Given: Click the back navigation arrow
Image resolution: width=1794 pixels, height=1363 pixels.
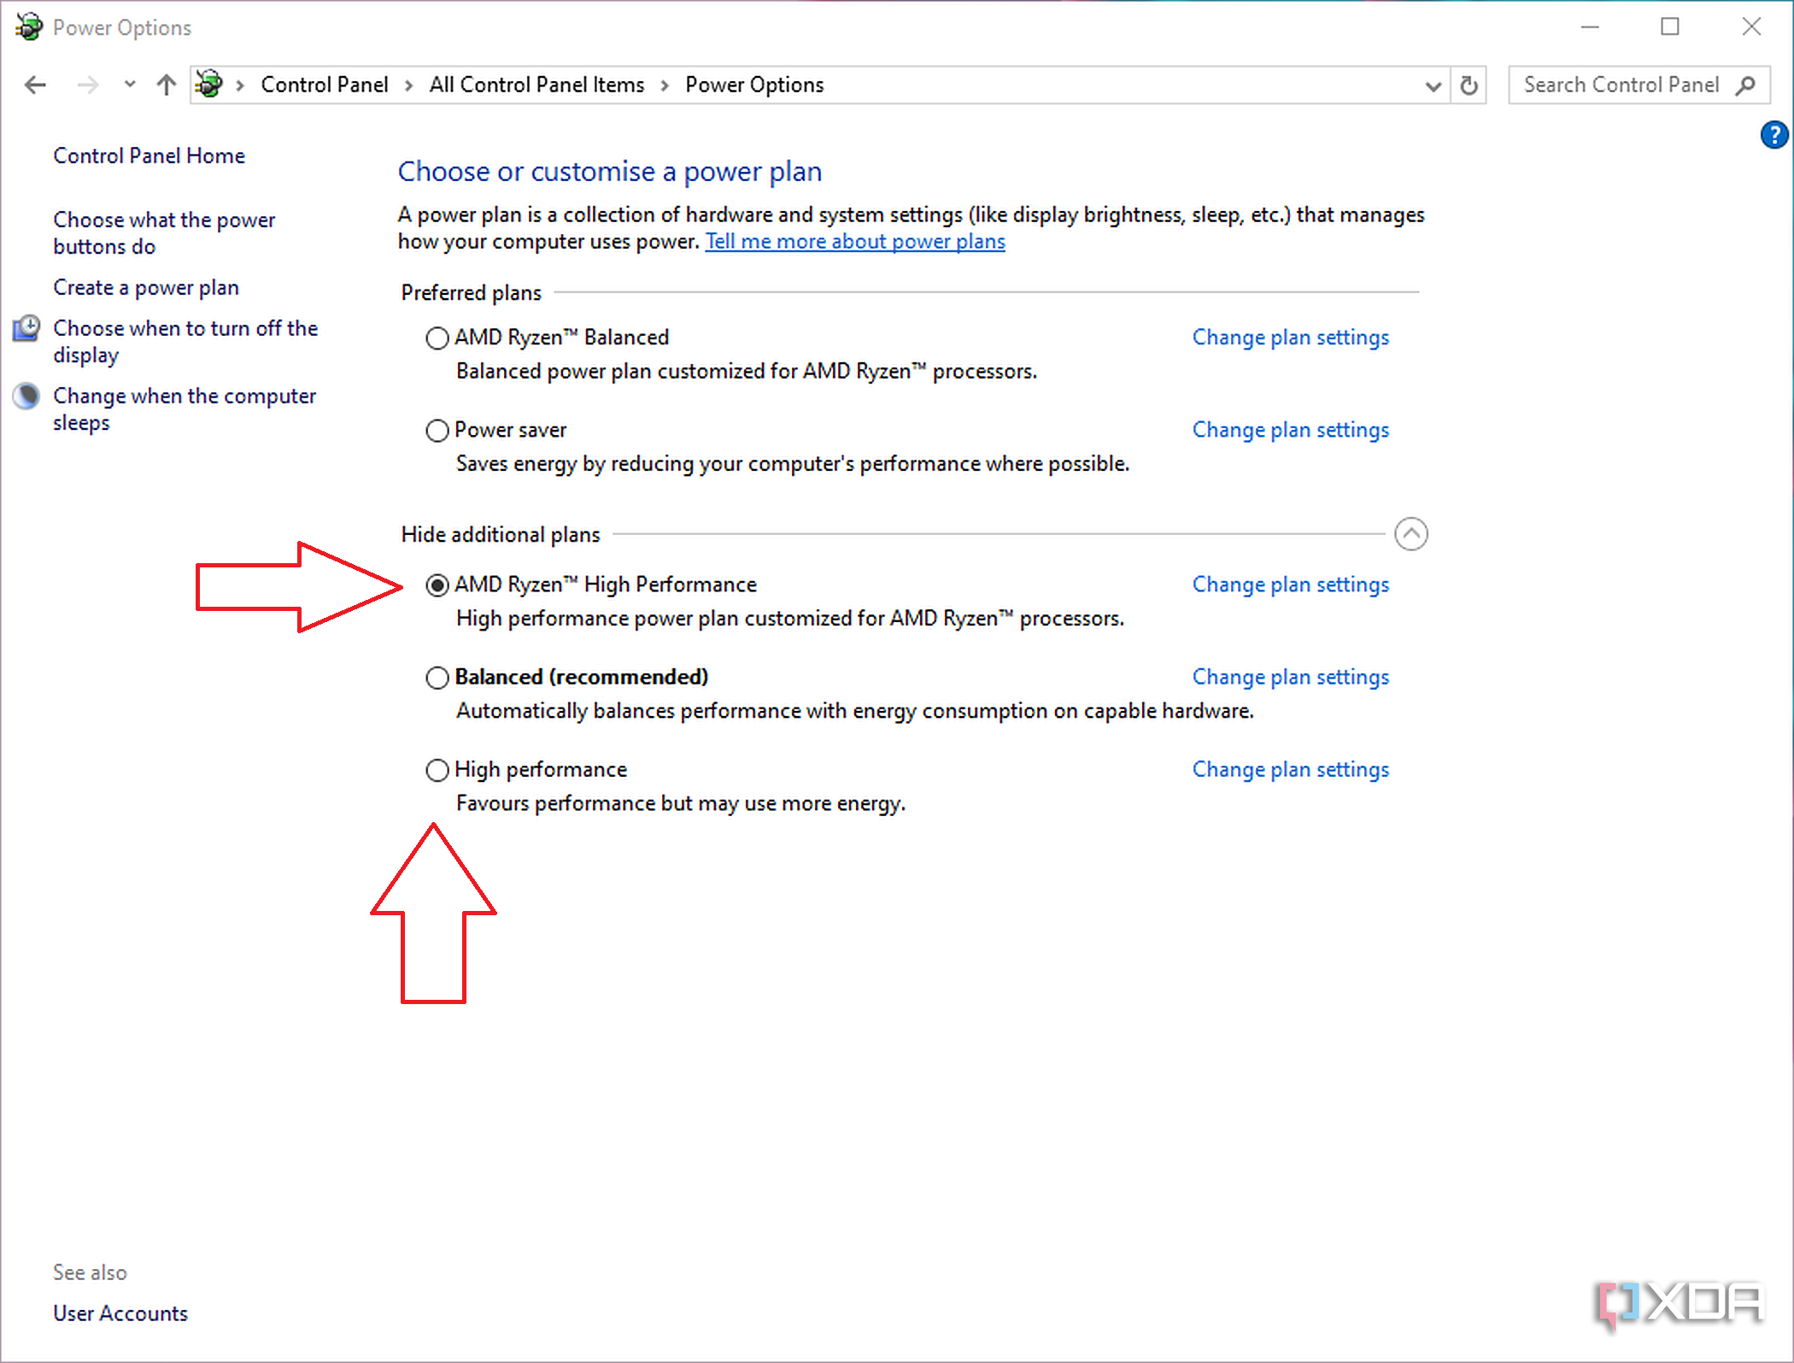Looking at the screenshot, I should pos(35,85).
